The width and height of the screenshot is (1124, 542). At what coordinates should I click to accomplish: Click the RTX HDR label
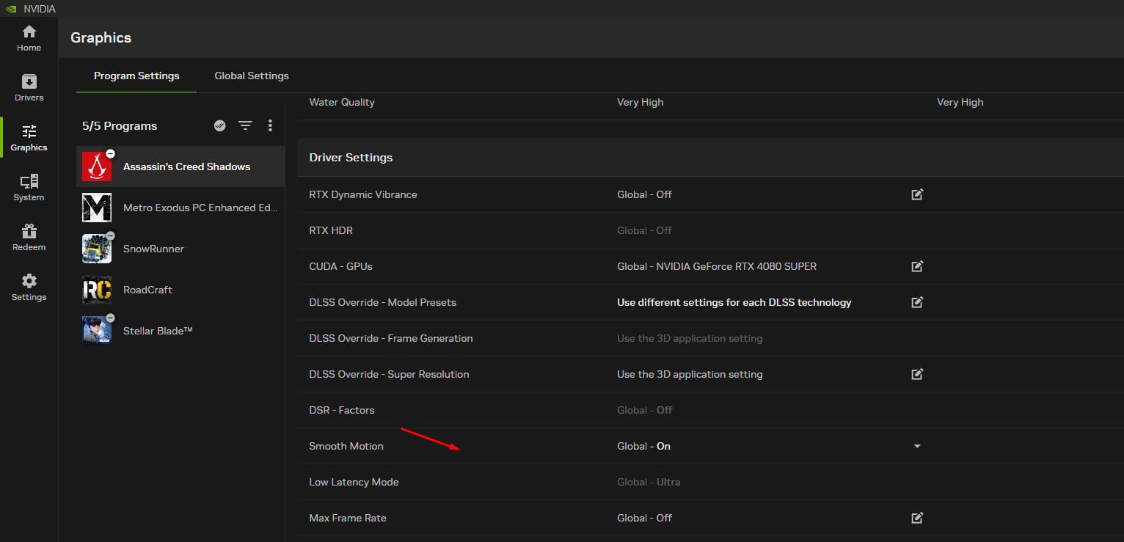point(331,230)
